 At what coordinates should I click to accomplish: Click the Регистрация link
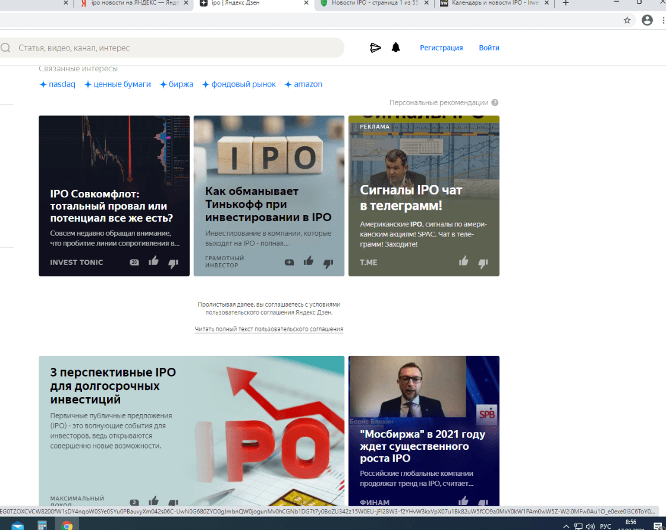441,48
